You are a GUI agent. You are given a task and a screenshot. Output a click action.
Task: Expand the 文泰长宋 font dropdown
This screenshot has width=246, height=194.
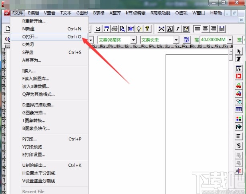(x=176, y=40)
